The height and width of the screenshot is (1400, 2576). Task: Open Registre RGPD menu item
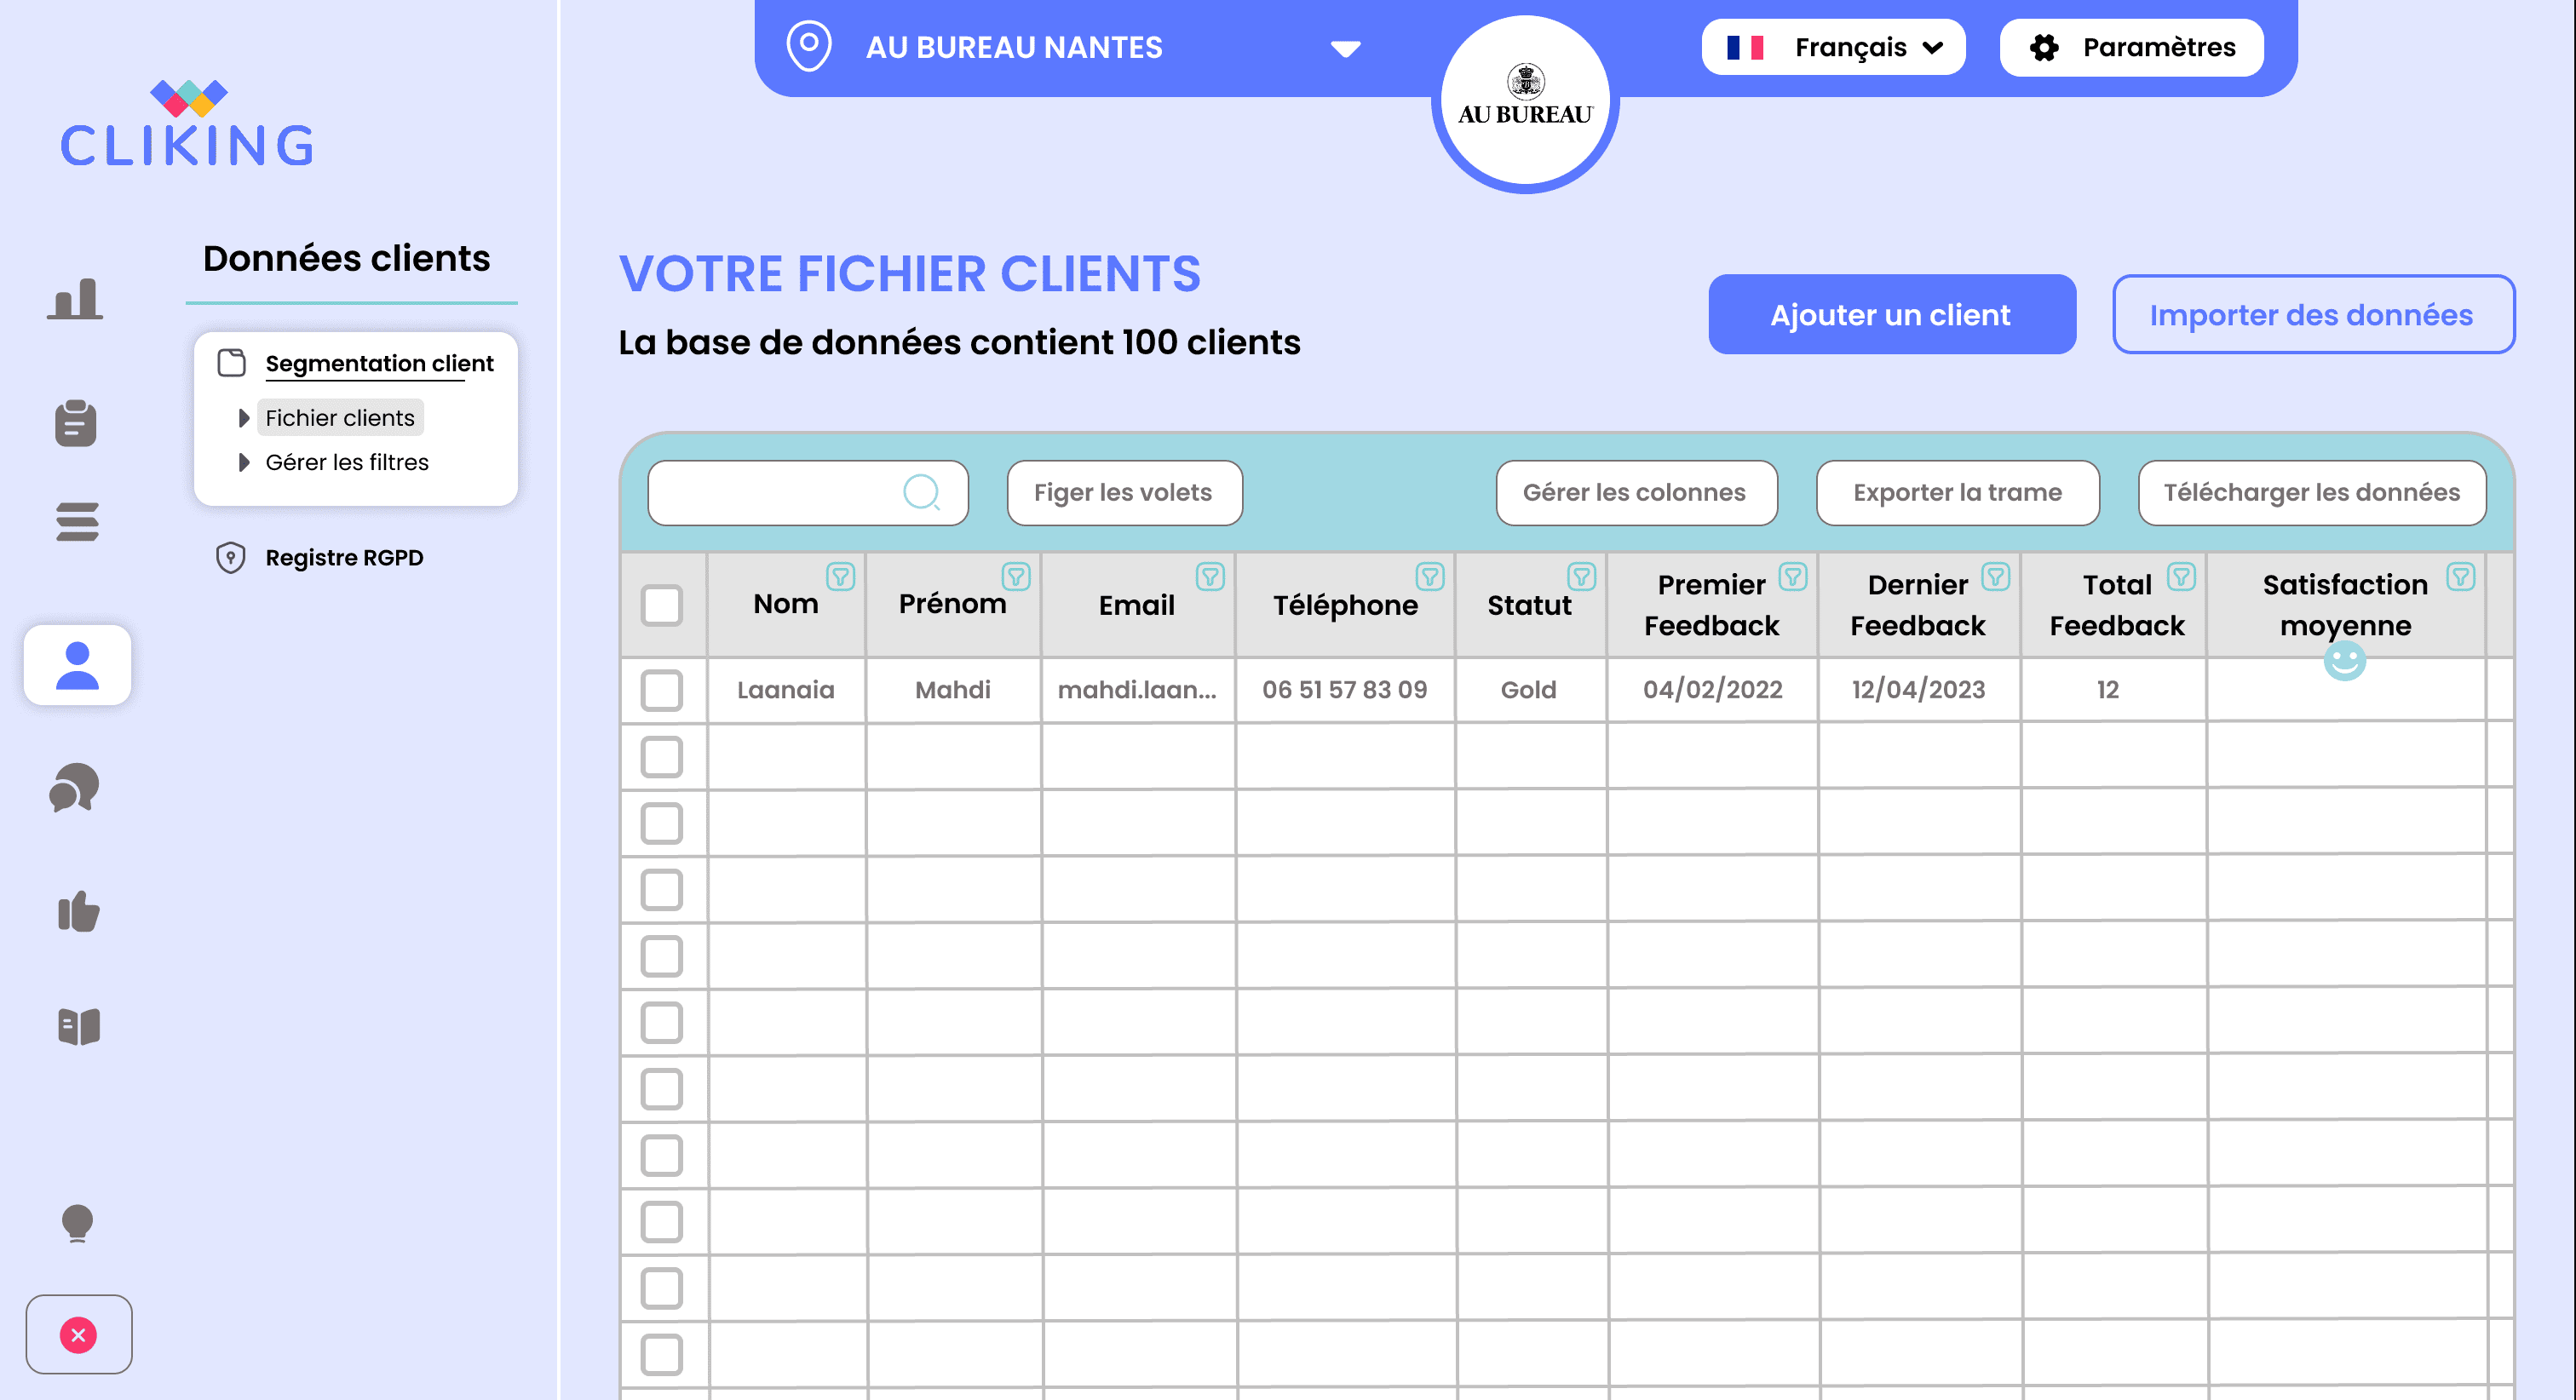[344, 557]
